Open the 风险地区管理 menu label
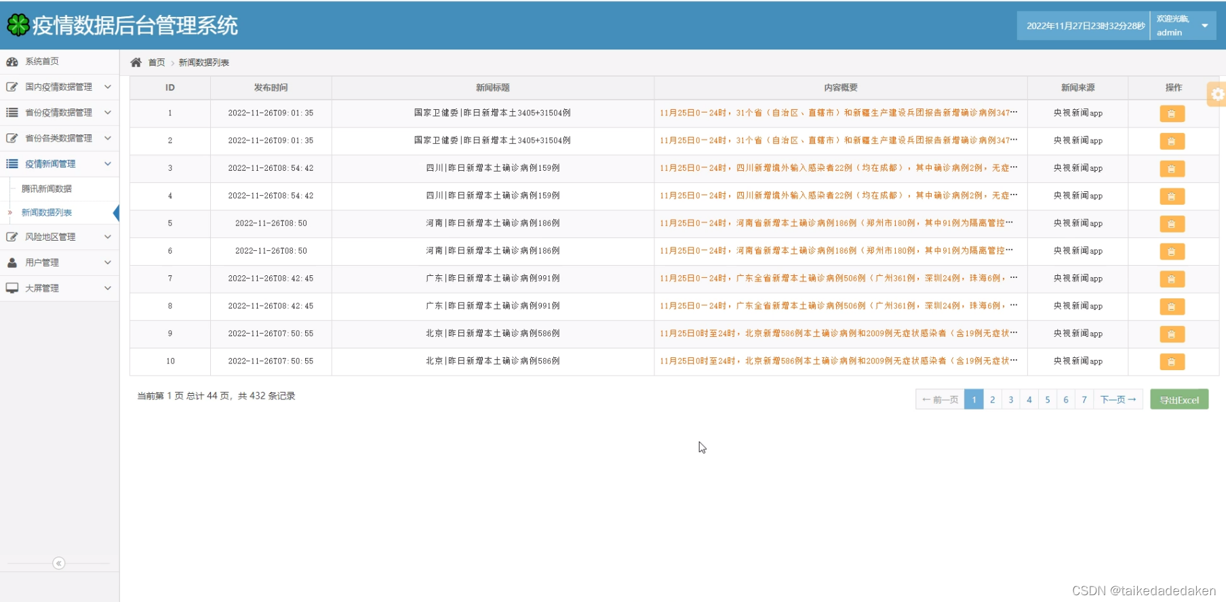Viewport: 1226px width, 602px height. (50, 237)
